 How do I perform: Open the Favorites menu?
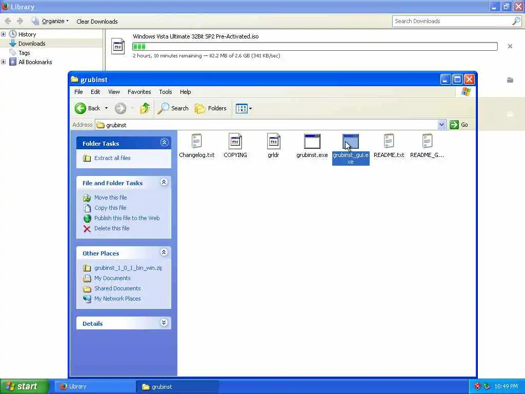139,92
